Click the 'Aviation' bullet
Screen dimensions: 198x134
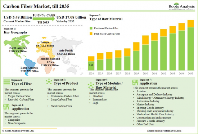point(141,91)
